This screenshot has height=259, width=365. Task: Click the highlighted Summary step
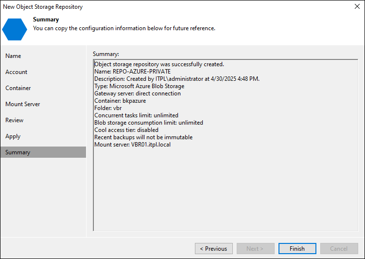[x=43, y=152]
